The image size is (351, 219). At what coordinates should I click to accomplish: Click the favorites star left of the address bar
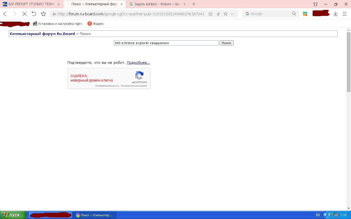pos(43,14)
